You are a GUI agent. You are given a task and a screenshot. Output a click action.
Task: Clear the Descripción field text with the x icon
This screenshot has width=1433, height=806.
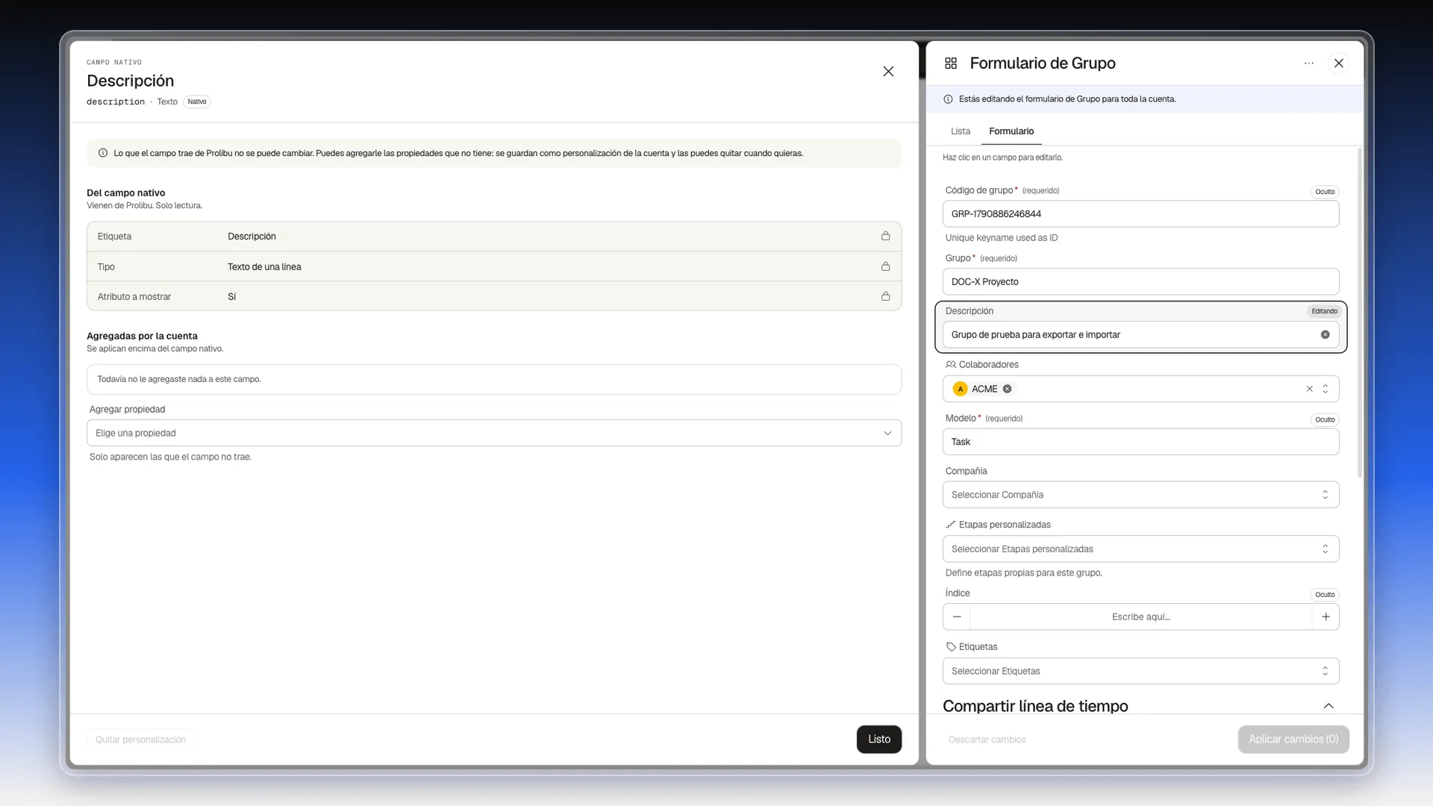pyautogui.click(x=1325, y=334)
